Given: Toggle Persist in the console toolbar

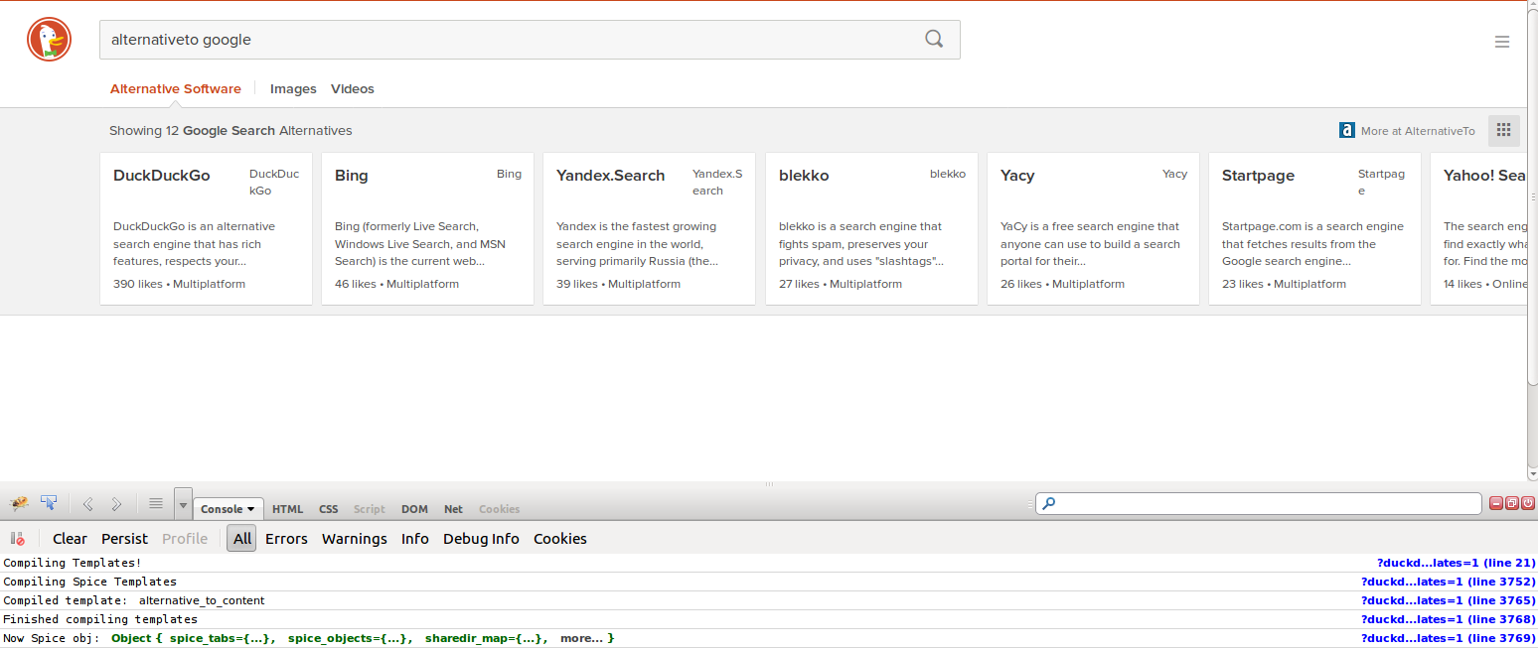Looking at the screenshot, I should (x=124, y=539).
